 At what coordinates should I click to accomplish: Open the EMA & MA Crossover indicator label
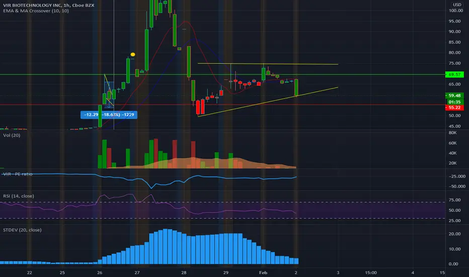[36, 11]
